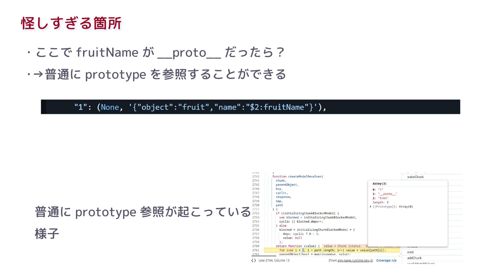Select the emit call stack frame
The height and width of the screenshot is (279, 496).
(x=410, y=252)
